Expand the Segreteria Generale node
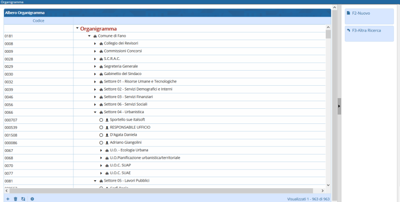 (95, 67)
